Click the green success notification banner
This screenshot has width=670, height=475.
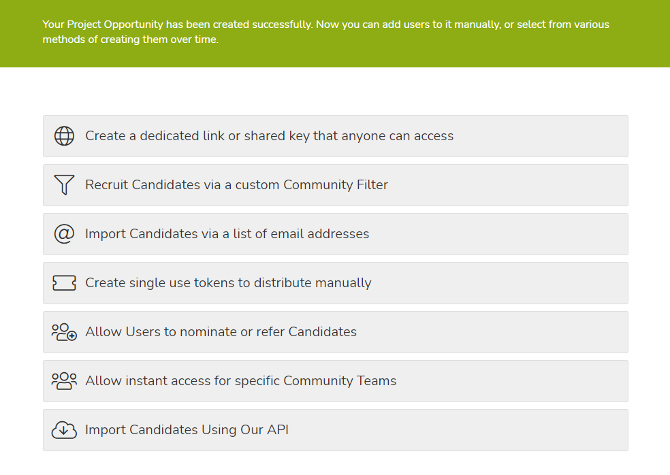point(335,33)
